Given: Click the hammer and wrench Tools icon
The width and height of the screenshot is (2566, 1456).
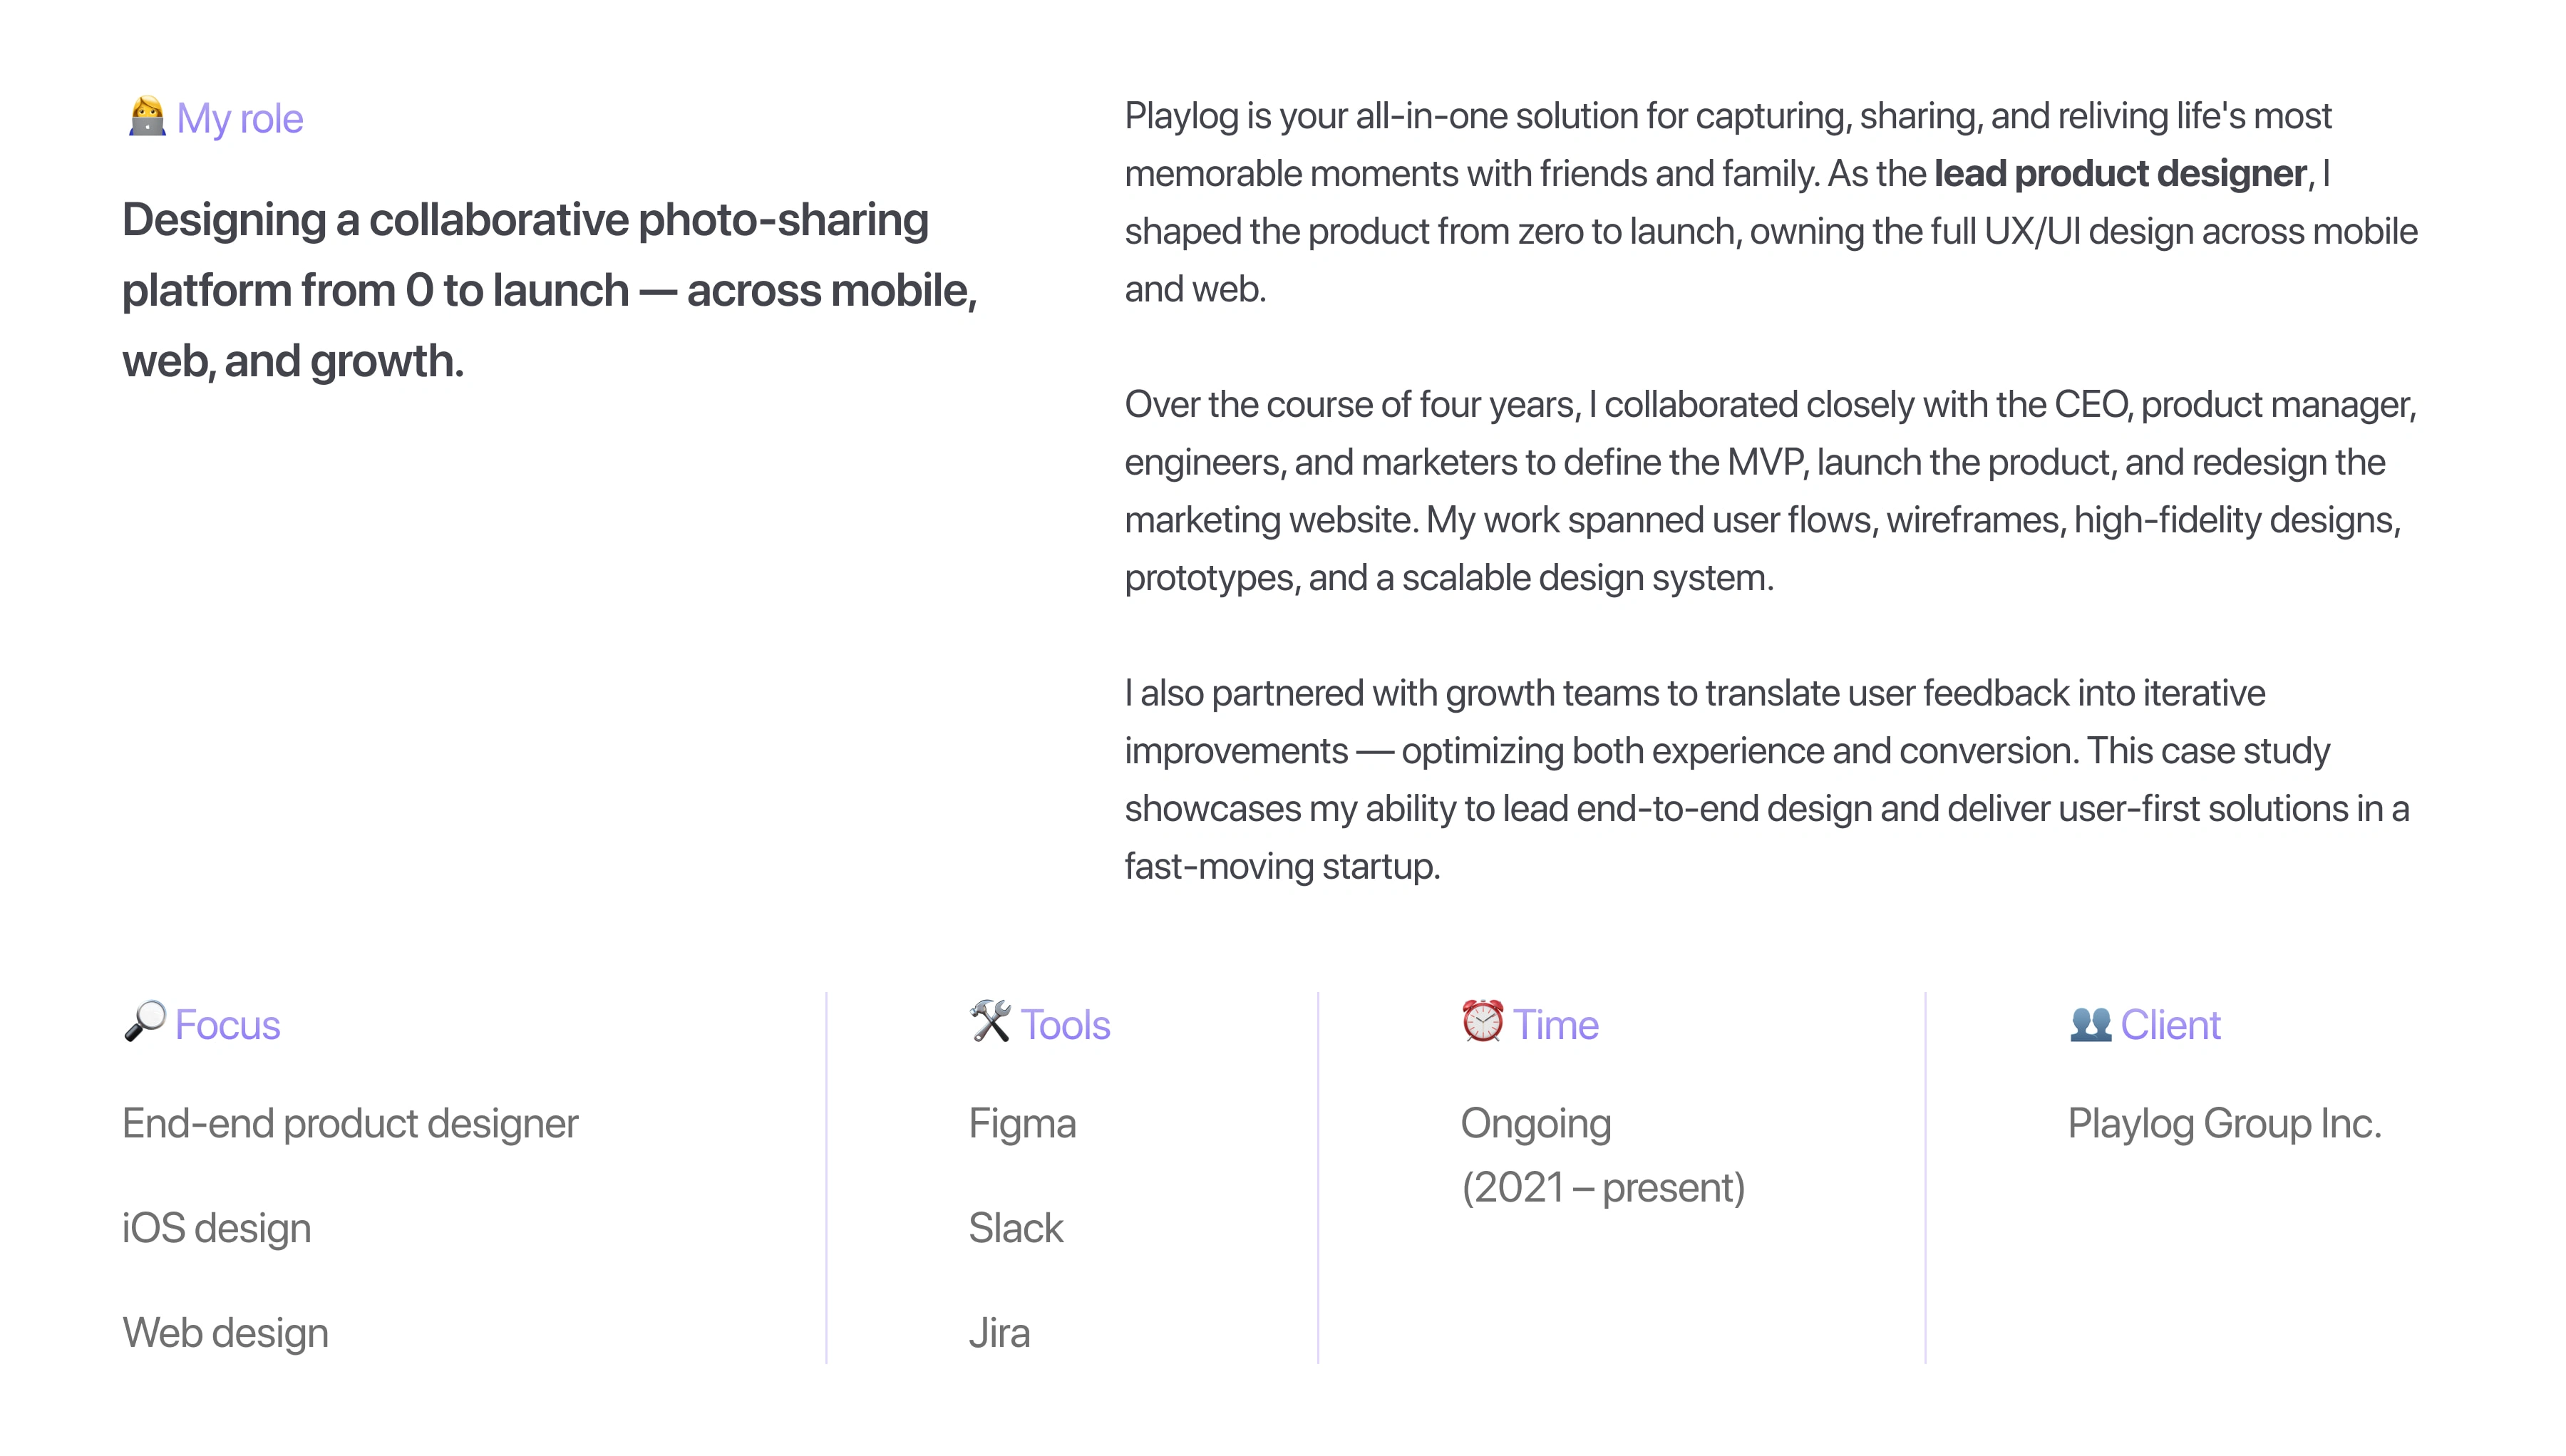Looking at the screenshot, I should pyautogui.click(x=990, y=1021).
